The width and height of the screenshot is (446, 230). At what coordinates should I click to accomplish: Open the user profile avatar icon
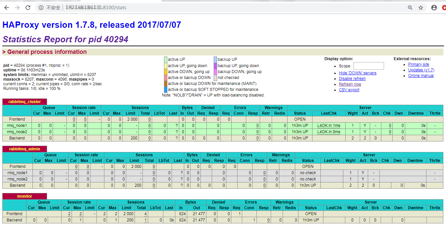[x=434, y=8]
